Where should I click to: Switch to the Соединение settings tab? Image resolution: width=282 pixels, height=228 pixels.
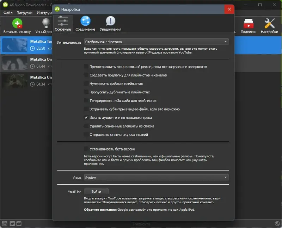(x=85, y=23)
